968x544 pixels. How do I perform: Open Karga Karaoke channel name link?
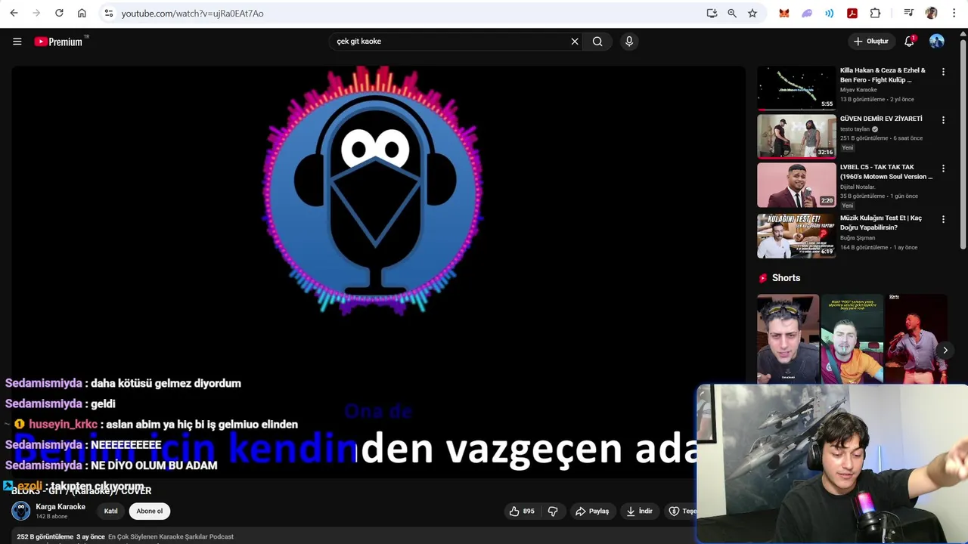pos(60,507)
